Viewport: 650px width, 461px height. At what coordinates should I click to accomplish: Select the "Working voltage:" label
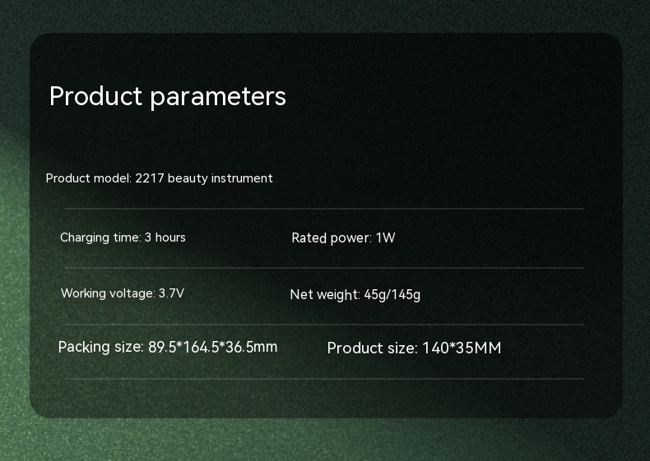click(108, 293)
